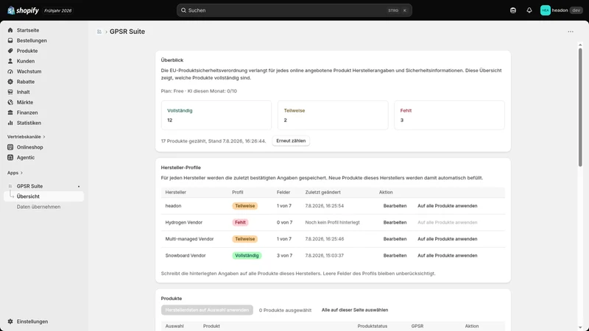The height and width of the screenshot is (331, 589).
Task: Apply Snowboard Vendor profile to all products
Action: (x=448, y=255)
